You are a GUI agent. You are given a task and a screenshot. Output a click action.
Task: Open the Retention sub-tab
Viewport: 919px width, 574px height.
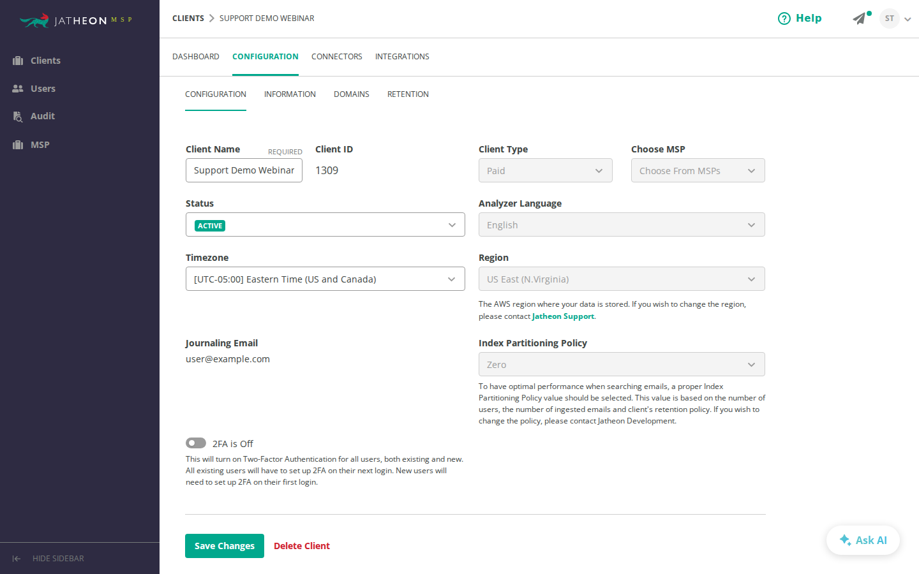(408, 94)
